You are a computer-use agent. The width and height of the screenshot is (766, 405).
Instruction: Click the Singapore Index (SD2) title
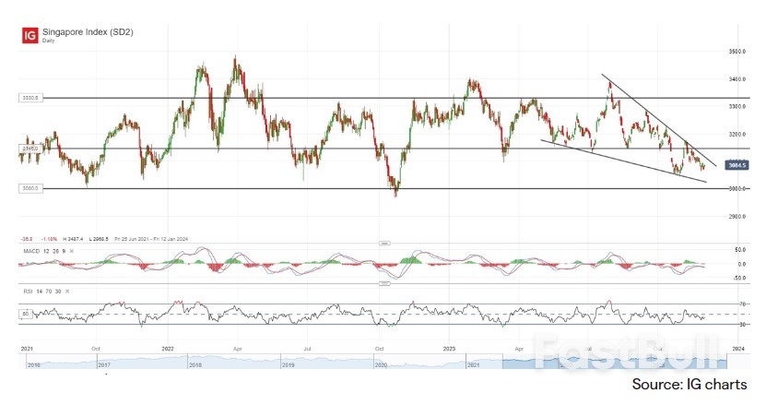coord(88,32)
